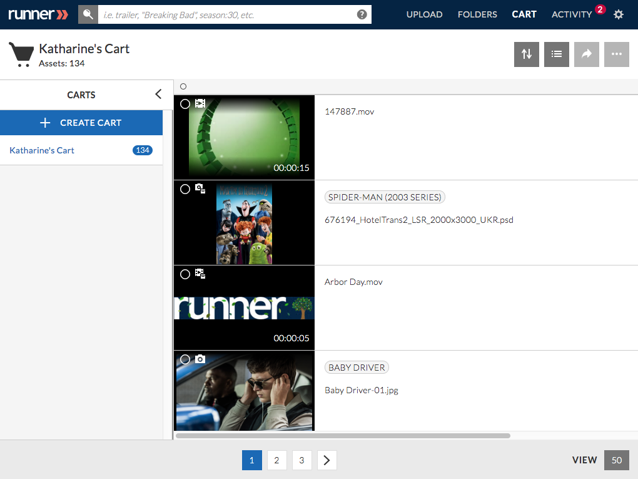Toggle the select-all circle in header
This screenshot has height=479, width=638.
(183, 86)
